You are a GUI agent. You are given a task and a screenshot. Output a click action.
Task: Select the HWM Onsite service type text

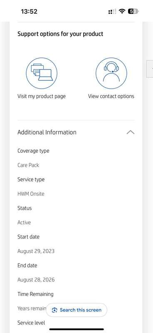(x=31, y=194)
